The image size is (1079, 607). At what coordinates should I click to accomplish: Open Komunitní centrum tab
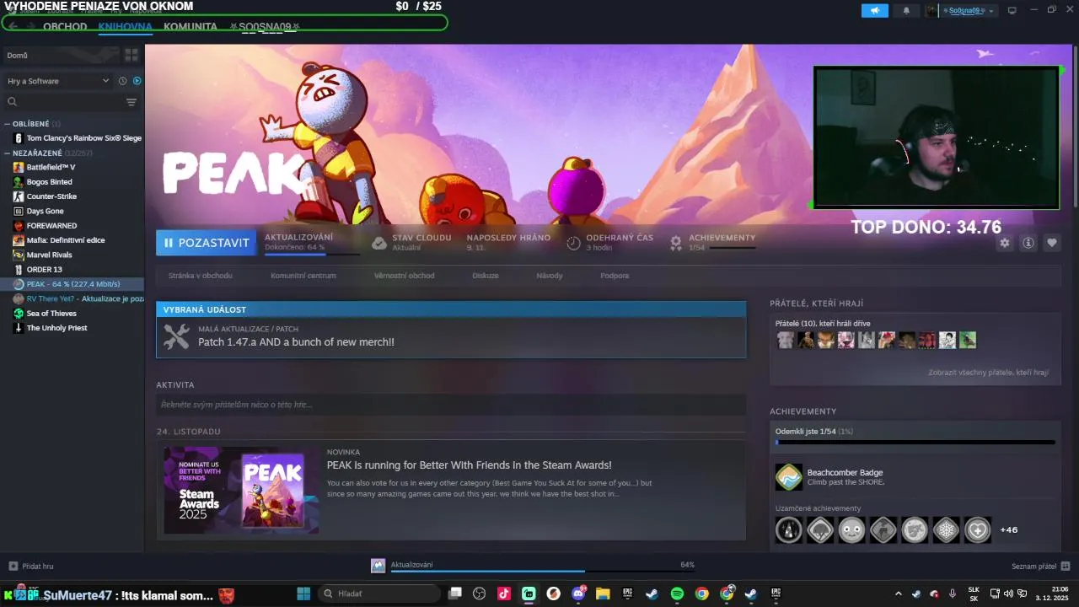coord(303,276)
